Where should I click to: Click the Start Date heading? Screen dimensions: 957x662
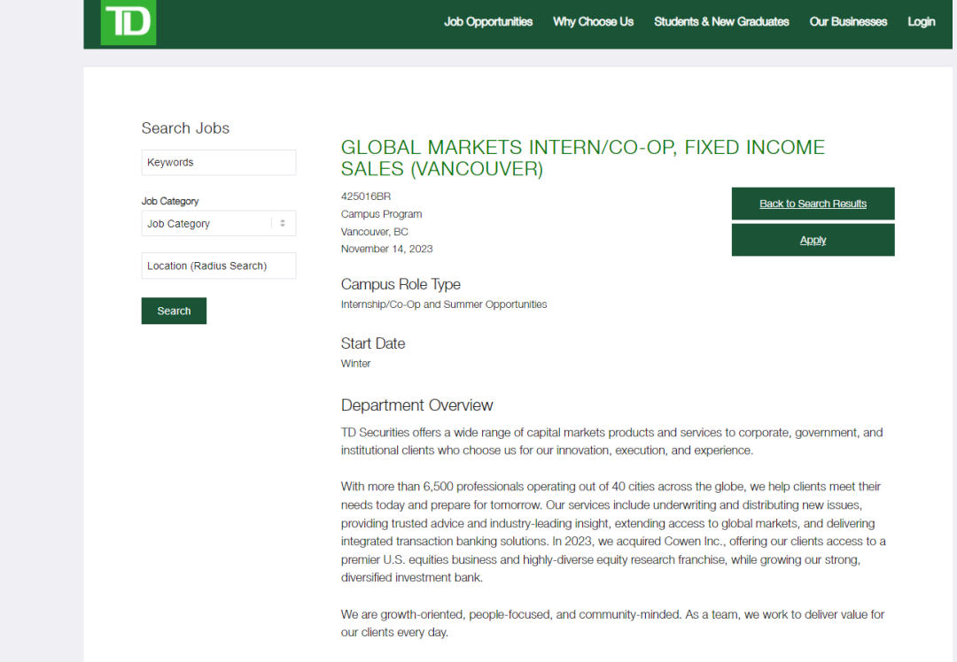click(x=373, y=343)
